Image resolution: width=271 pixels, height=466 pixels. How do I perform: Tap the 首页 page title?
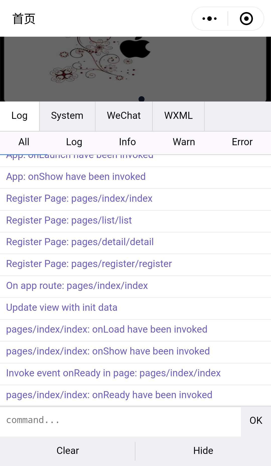[x=24, y=19]
